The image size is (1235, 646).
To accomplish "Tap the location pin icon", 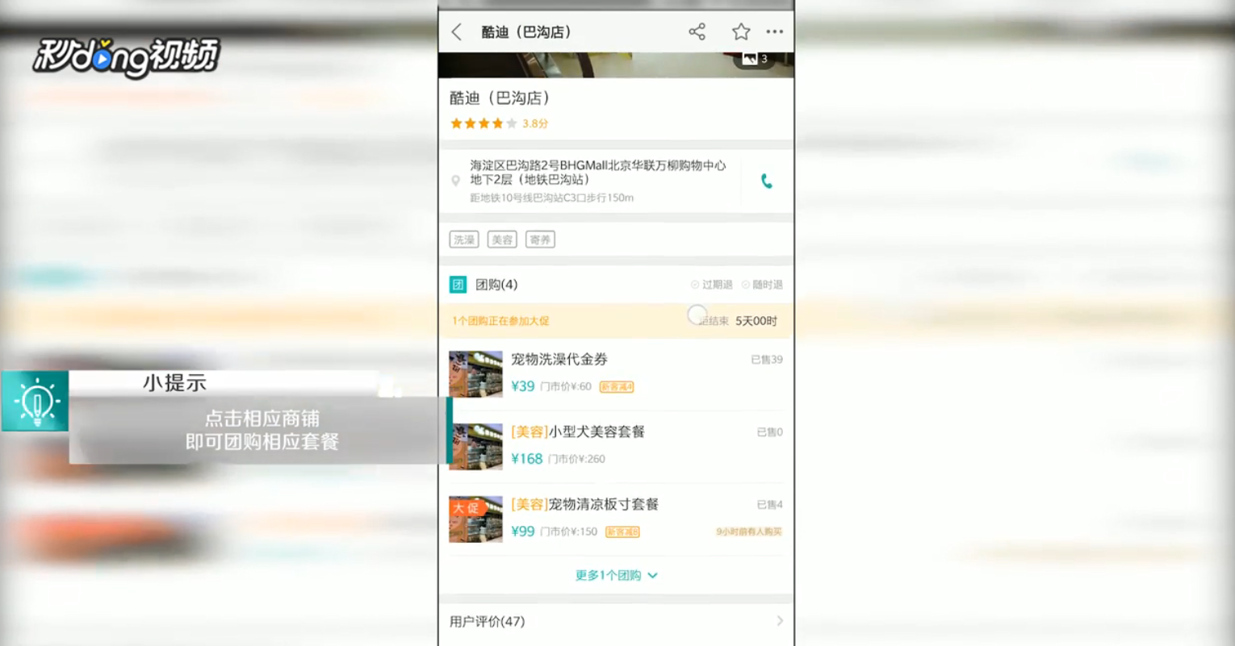I will (455, 181).
